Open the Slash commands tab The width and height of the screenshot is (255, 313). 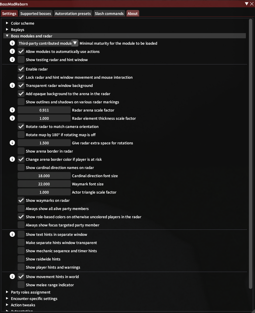109,13
